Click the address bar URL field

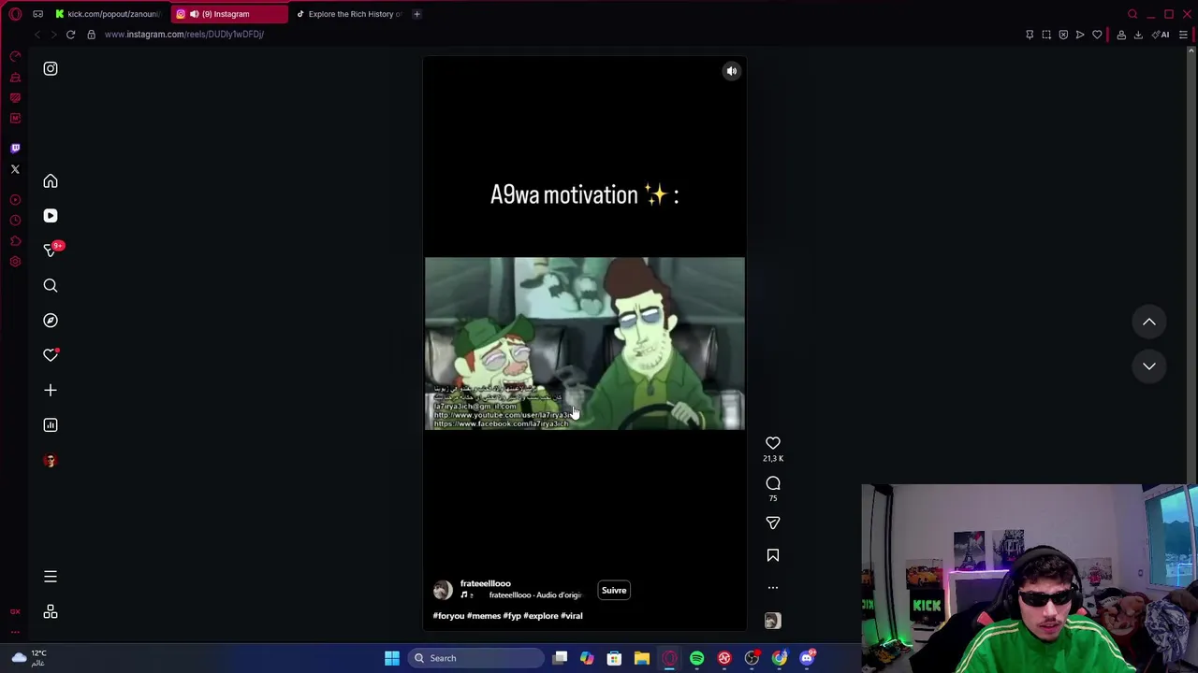pyautogui.click(x=183, y=35)
